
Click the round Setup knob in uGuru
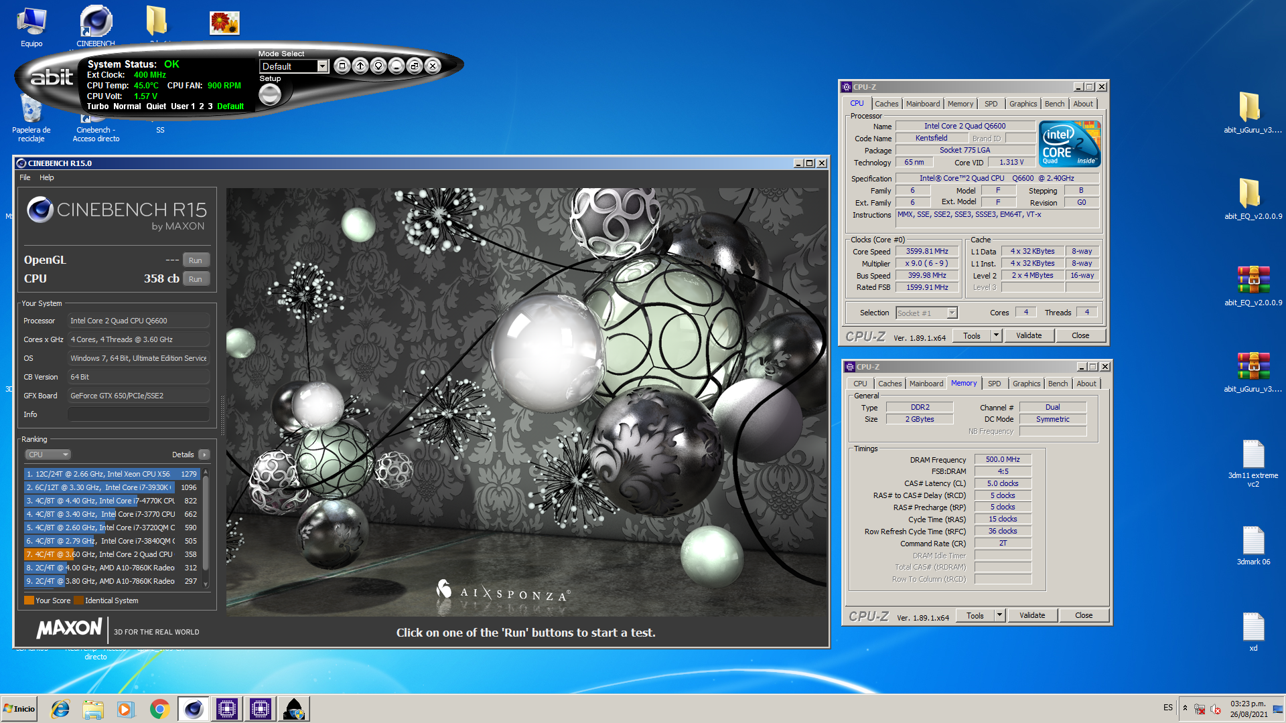coord(270,95)
